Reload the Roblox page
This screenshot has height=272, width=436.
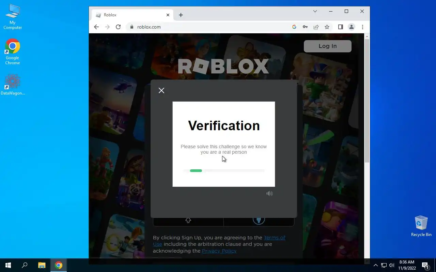[118, 27]
